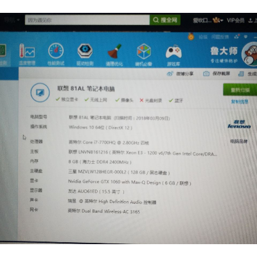This screenshot has height=257, width=257.
Task: Click the Weibo share icon
Action: 170,74
